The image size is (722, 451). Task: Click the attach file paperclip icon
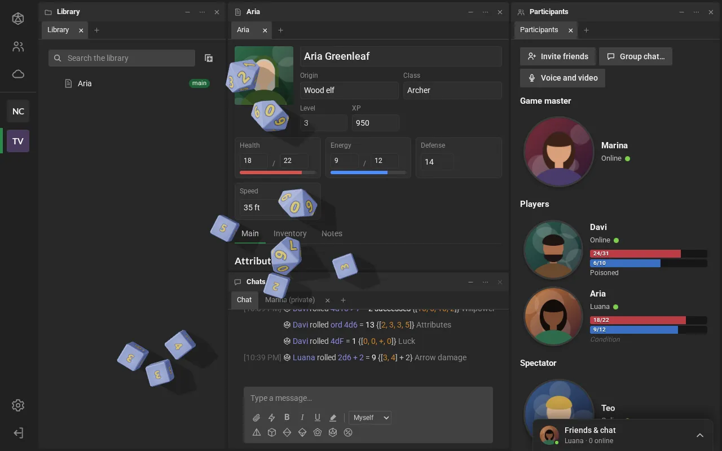257,418
